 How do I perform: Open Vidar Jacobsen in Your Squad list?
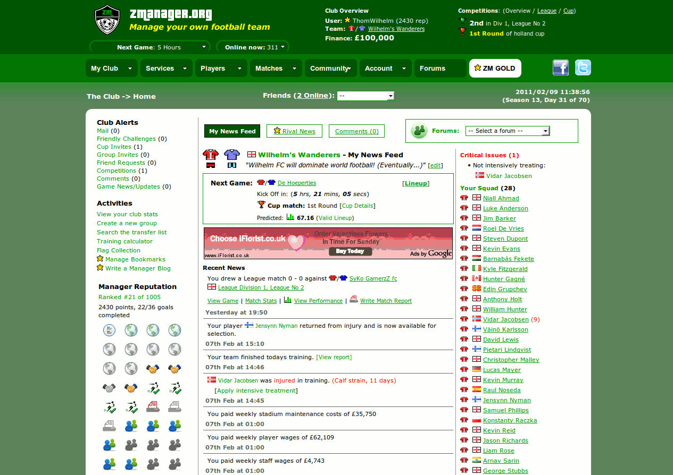506,319
